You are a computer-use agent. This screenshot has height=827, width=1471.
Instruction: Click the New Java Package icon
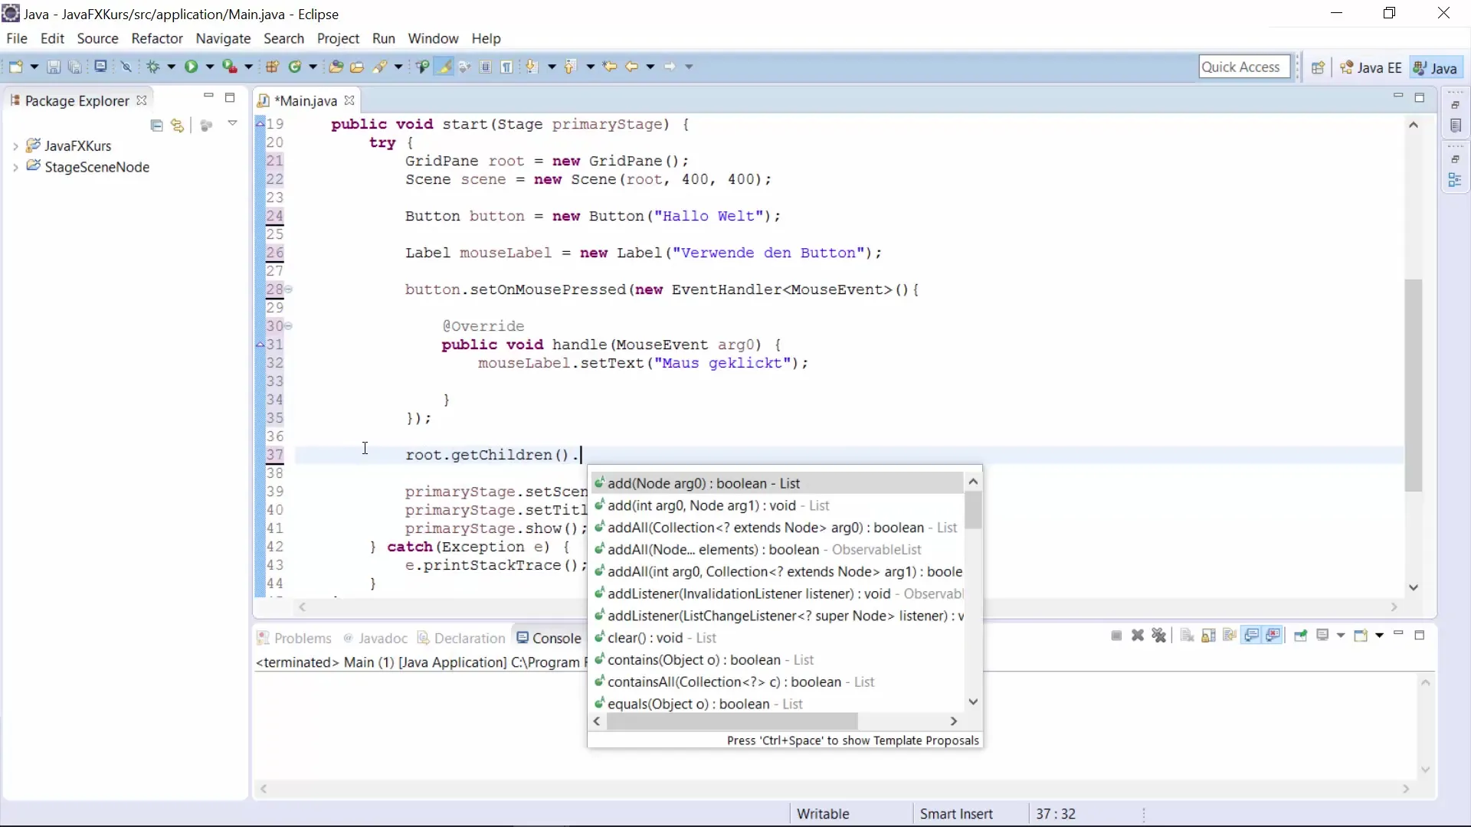pos(272,67)
